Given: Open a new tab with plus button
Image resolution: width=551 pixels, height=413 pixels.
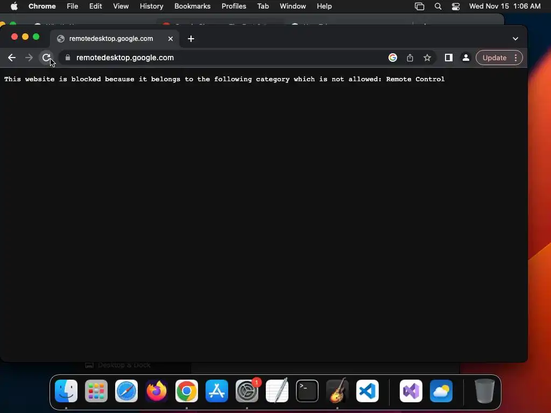Looking at the screenshot, I should pos(191,39).
